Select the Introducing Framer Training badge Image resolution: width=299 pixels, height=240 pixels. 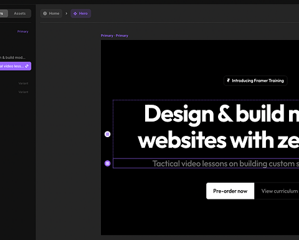(x=255, y=80)
